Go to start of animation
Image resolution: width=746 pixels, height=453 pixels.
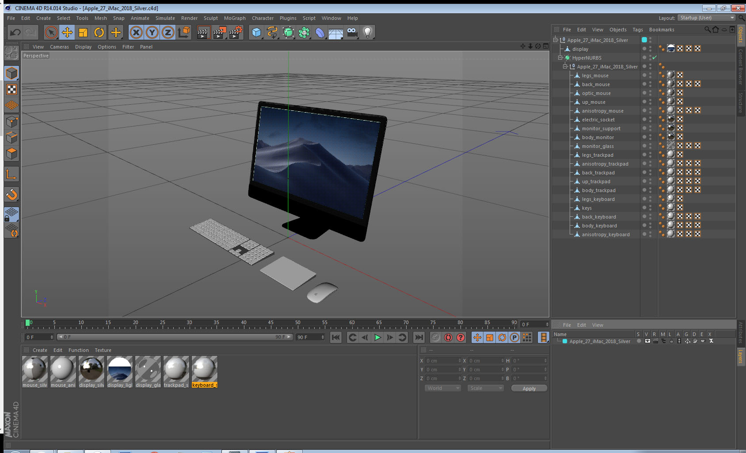click(x=336, y=337)
